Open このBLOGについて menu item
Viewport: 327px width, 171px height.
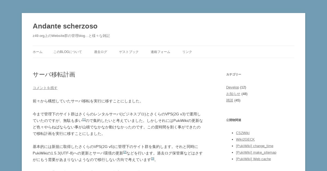[68, 52]
